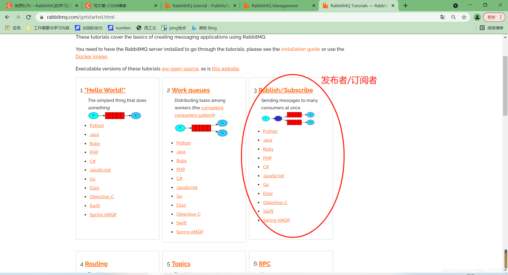Open the Publish/Subscribe tutorial heading
The image size is (508, 275).
coord(286,90)
